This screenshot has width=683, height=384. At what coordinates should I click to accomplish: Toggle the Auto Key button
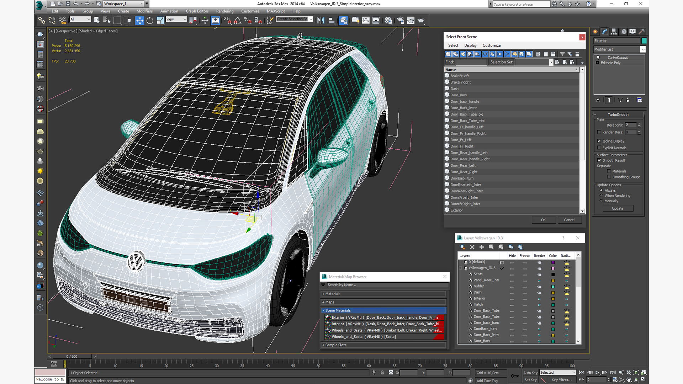[530, 373]
